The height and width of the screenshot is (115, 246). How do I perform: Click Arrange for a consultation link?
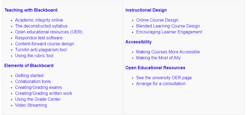pos(161,83)
